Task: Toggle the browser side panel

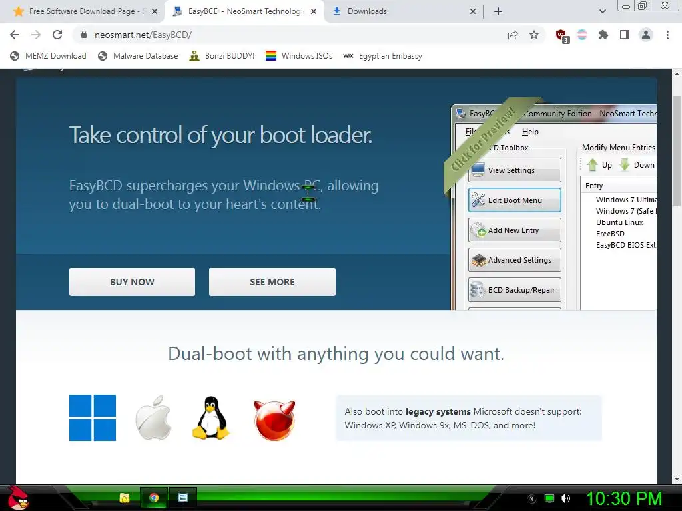Action: [625, 35]
